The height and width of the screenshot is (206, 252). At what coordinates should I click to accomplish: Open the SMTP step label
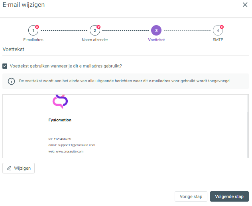(218, 40)
